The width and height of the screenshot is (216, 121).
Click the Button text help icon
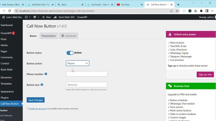coord(42,85)
